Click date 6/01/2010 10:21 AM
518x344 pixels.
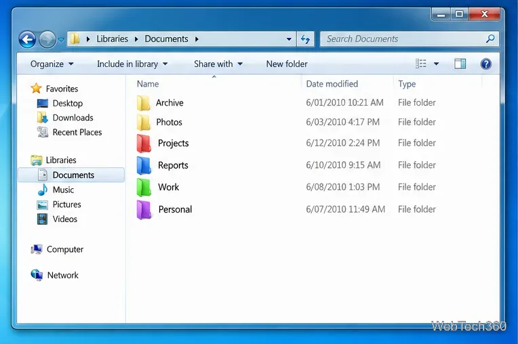(x=344, y=103)
